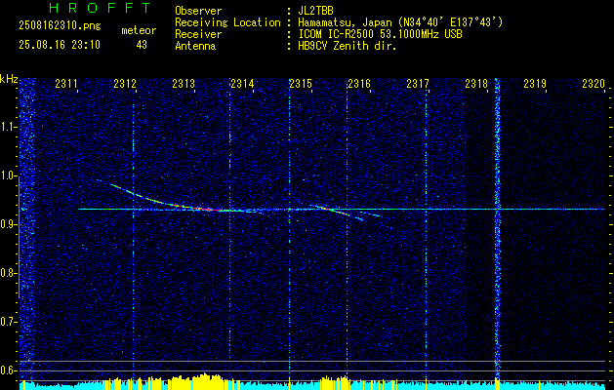Viewport: 614px width, 390px height.
Task: Click the HROFFT title text
Action: click(x=101, y=8)
